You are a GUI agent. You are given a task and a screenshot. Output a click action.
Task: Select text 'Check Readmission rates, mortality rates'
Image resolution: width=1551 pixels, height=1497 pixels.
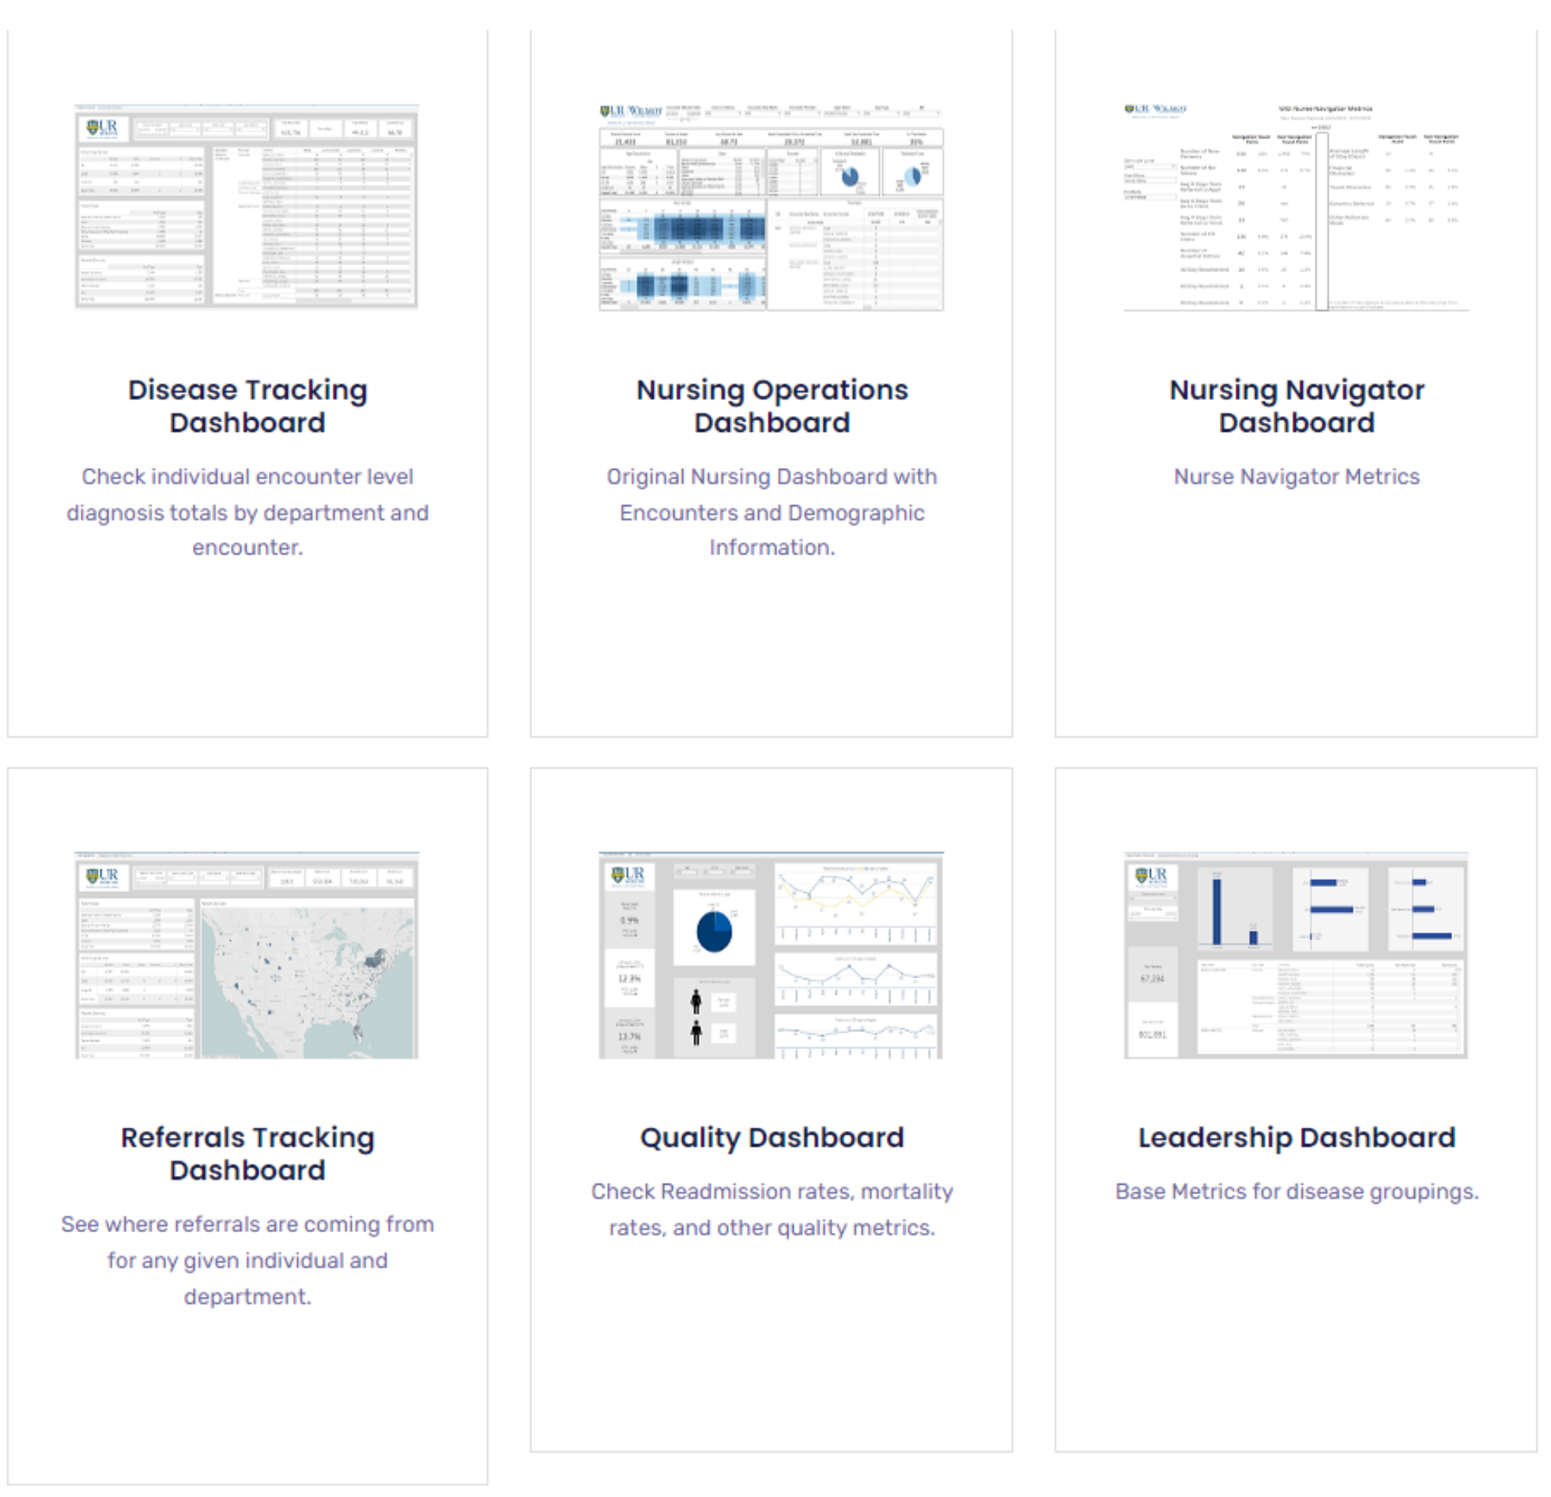[x=772, y=1209]
